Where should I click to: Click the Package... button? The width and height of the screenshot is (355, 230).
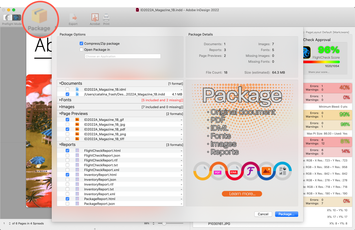(287, 214)
